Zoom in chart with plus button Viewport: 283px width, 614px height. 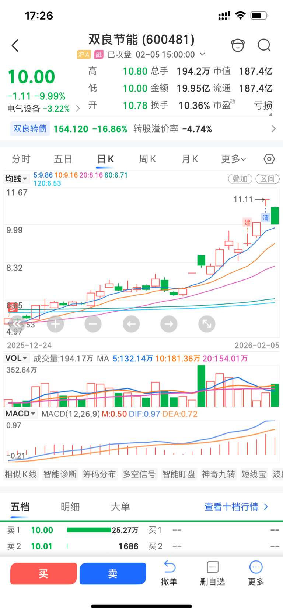(x=55, y=324)
